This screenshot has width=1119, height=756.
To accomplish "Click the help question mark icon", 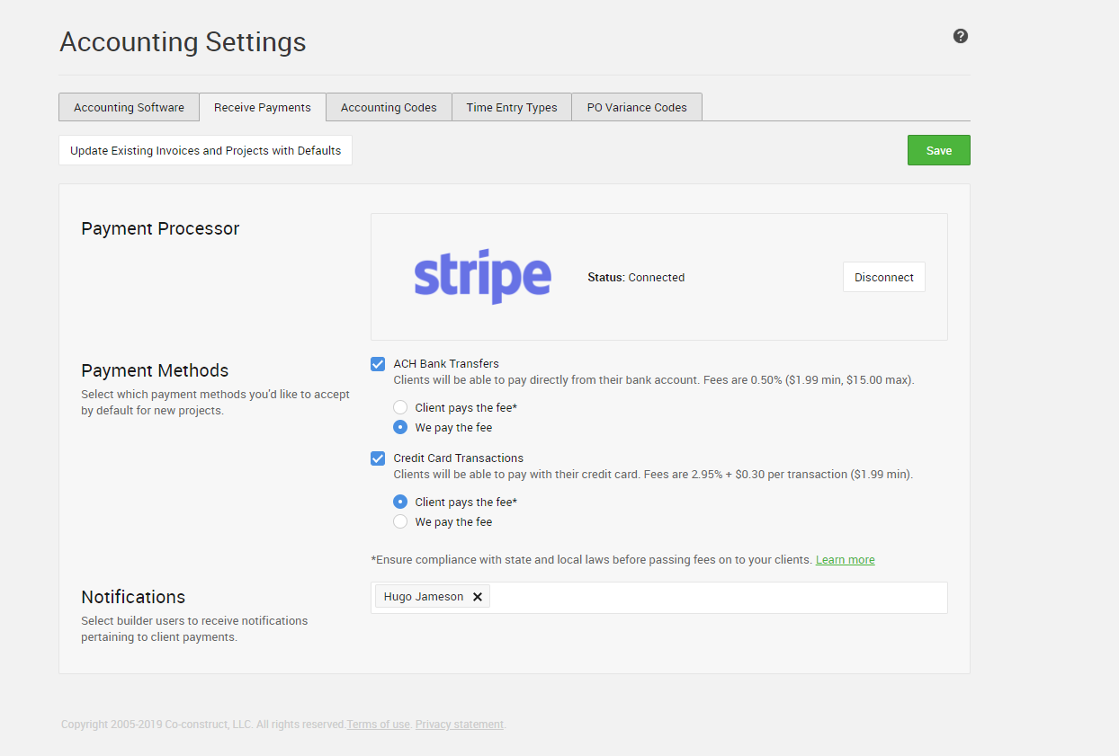I will tap(961, 36).
